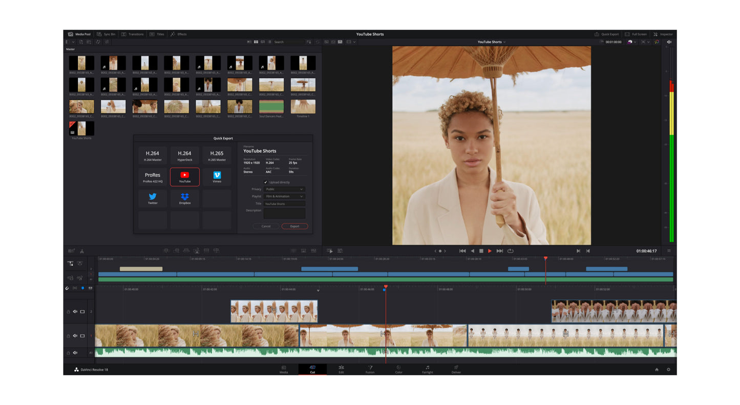
Task: Open the Transitions panel
Action: [x=134, y=34]
